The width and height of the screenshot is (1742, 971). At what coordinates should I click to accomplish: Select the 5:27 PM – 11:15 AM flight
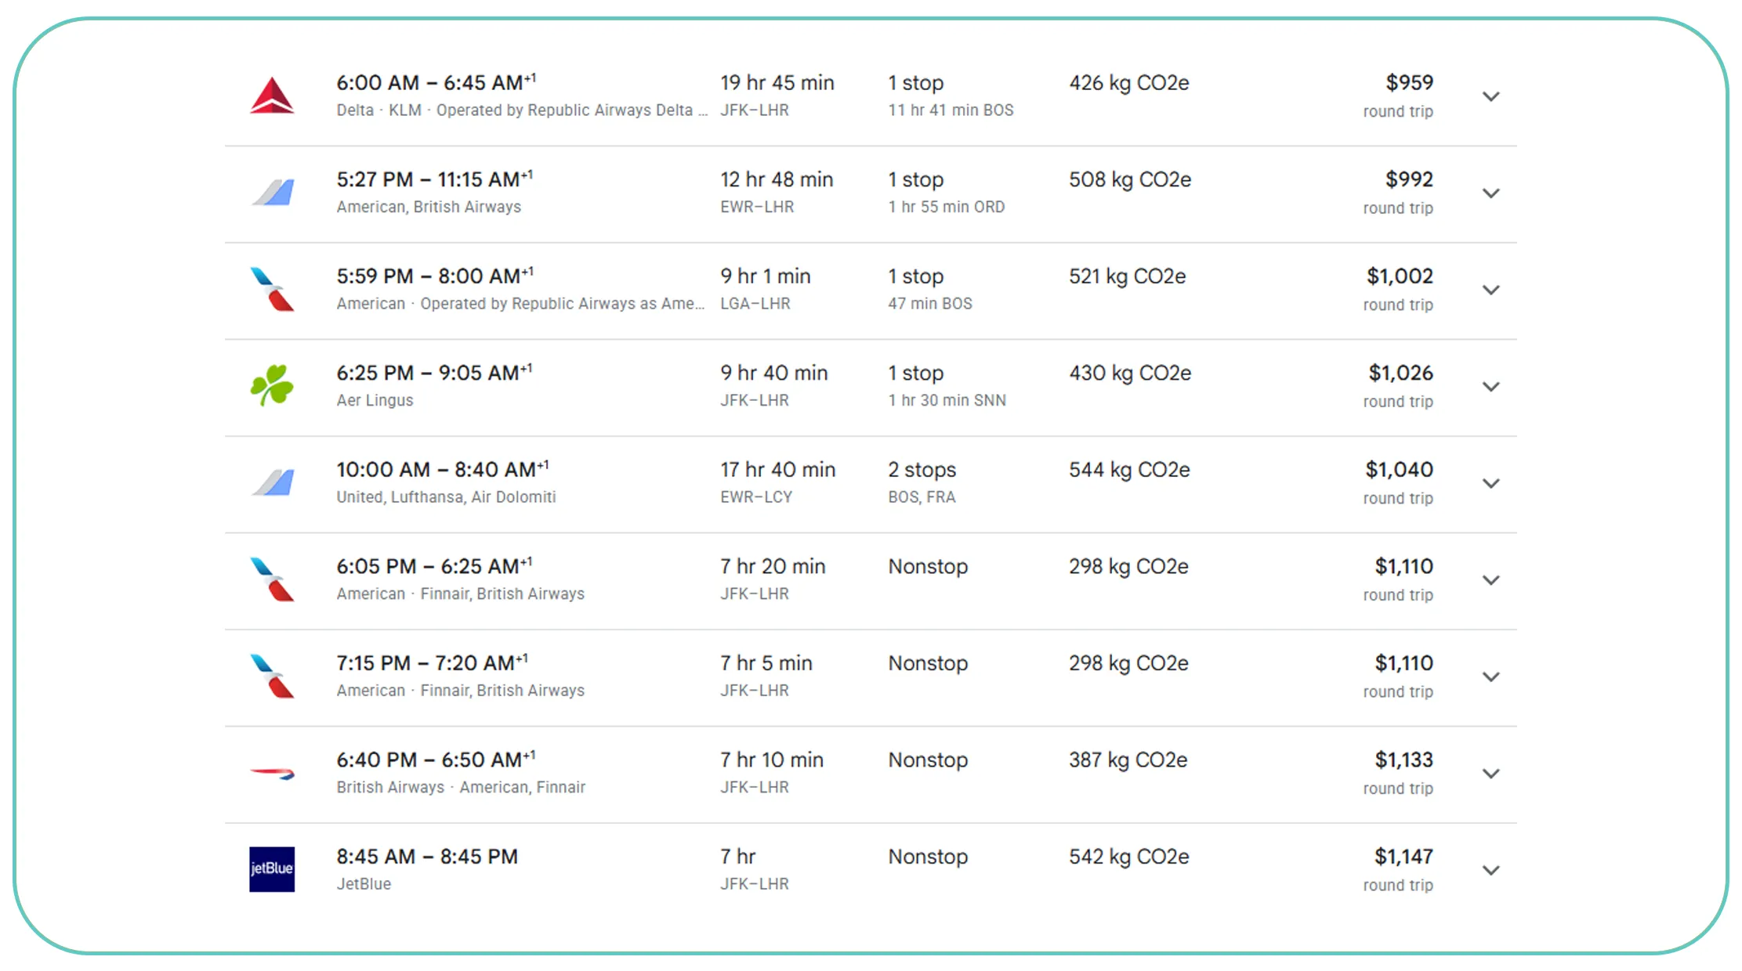point(871,194)
